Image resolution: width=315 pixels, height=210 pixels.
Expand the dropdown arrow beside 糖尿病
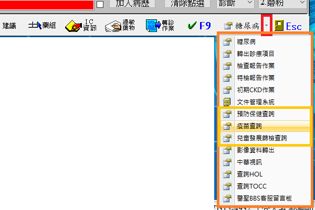(x=267, y=25)
